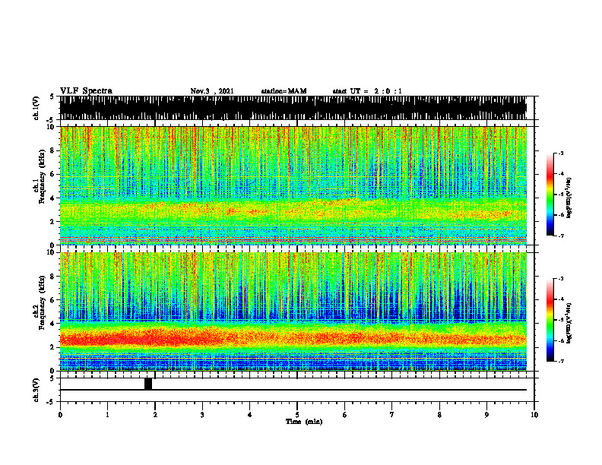Click time axis tick label '9'
The image size is (602, 465).
[486, 415]
